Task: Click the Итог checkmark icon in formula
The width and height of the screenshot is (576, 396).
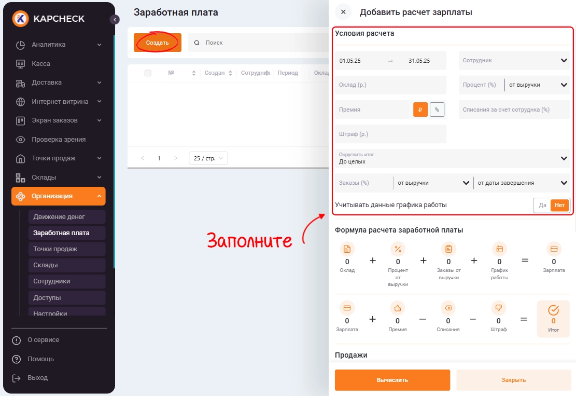Action: tap(553, 310)
